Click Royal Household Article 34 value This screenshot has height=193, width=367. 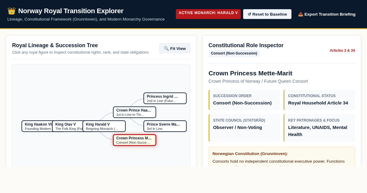[x=318, y=103]
